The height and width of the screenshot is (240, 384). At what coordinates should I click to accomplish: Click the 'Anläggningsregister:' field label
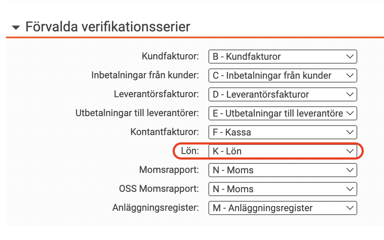pos(155,208)
